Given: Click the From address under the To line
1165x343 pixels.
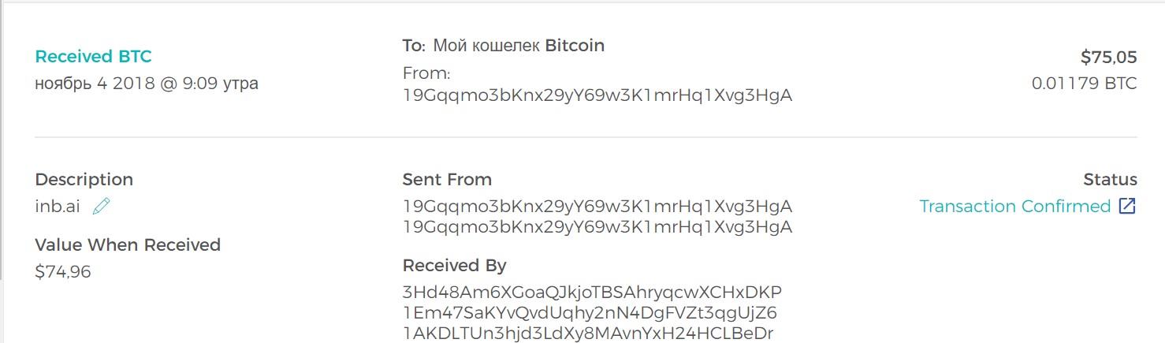Looking at the screenshot, I should point(597,96).
